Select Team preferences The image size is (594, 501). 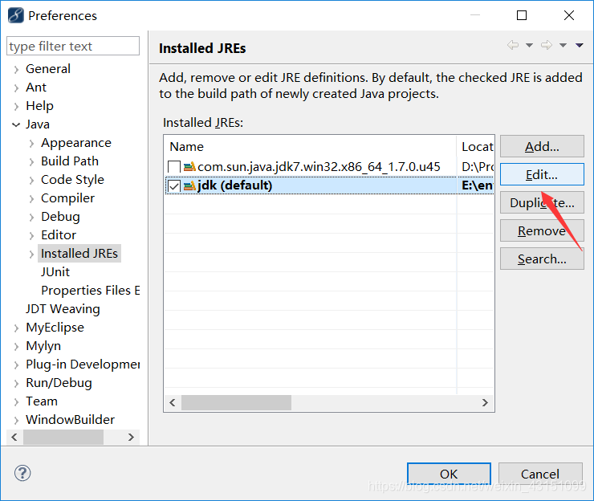42,401
